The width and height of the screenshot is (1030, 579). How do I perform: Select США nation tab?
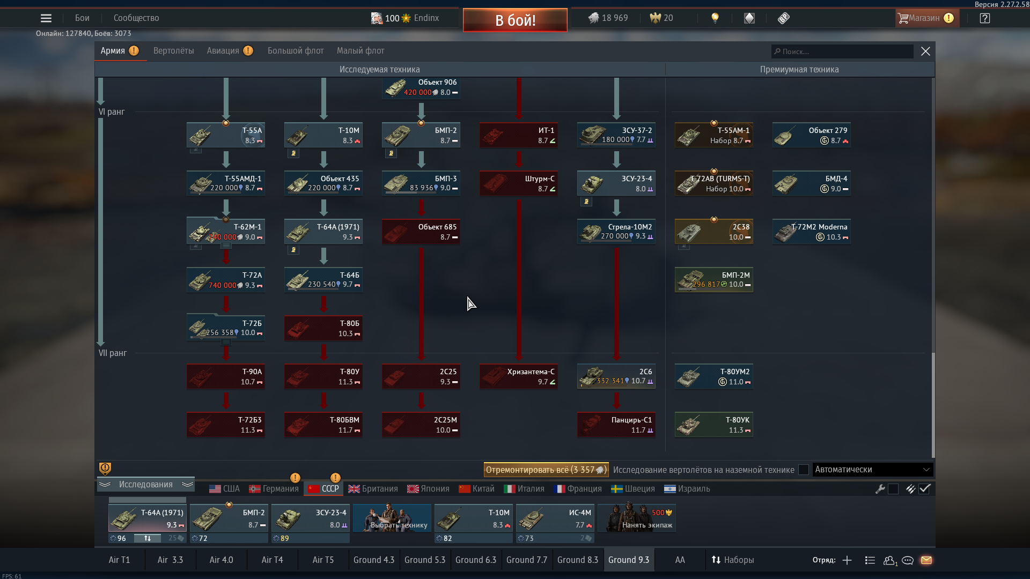pyautogui.click(x=224, y=489)
